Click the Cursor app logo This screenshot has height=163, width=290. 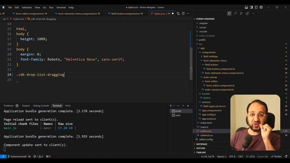pyautogui.click(x=3, y=7)
